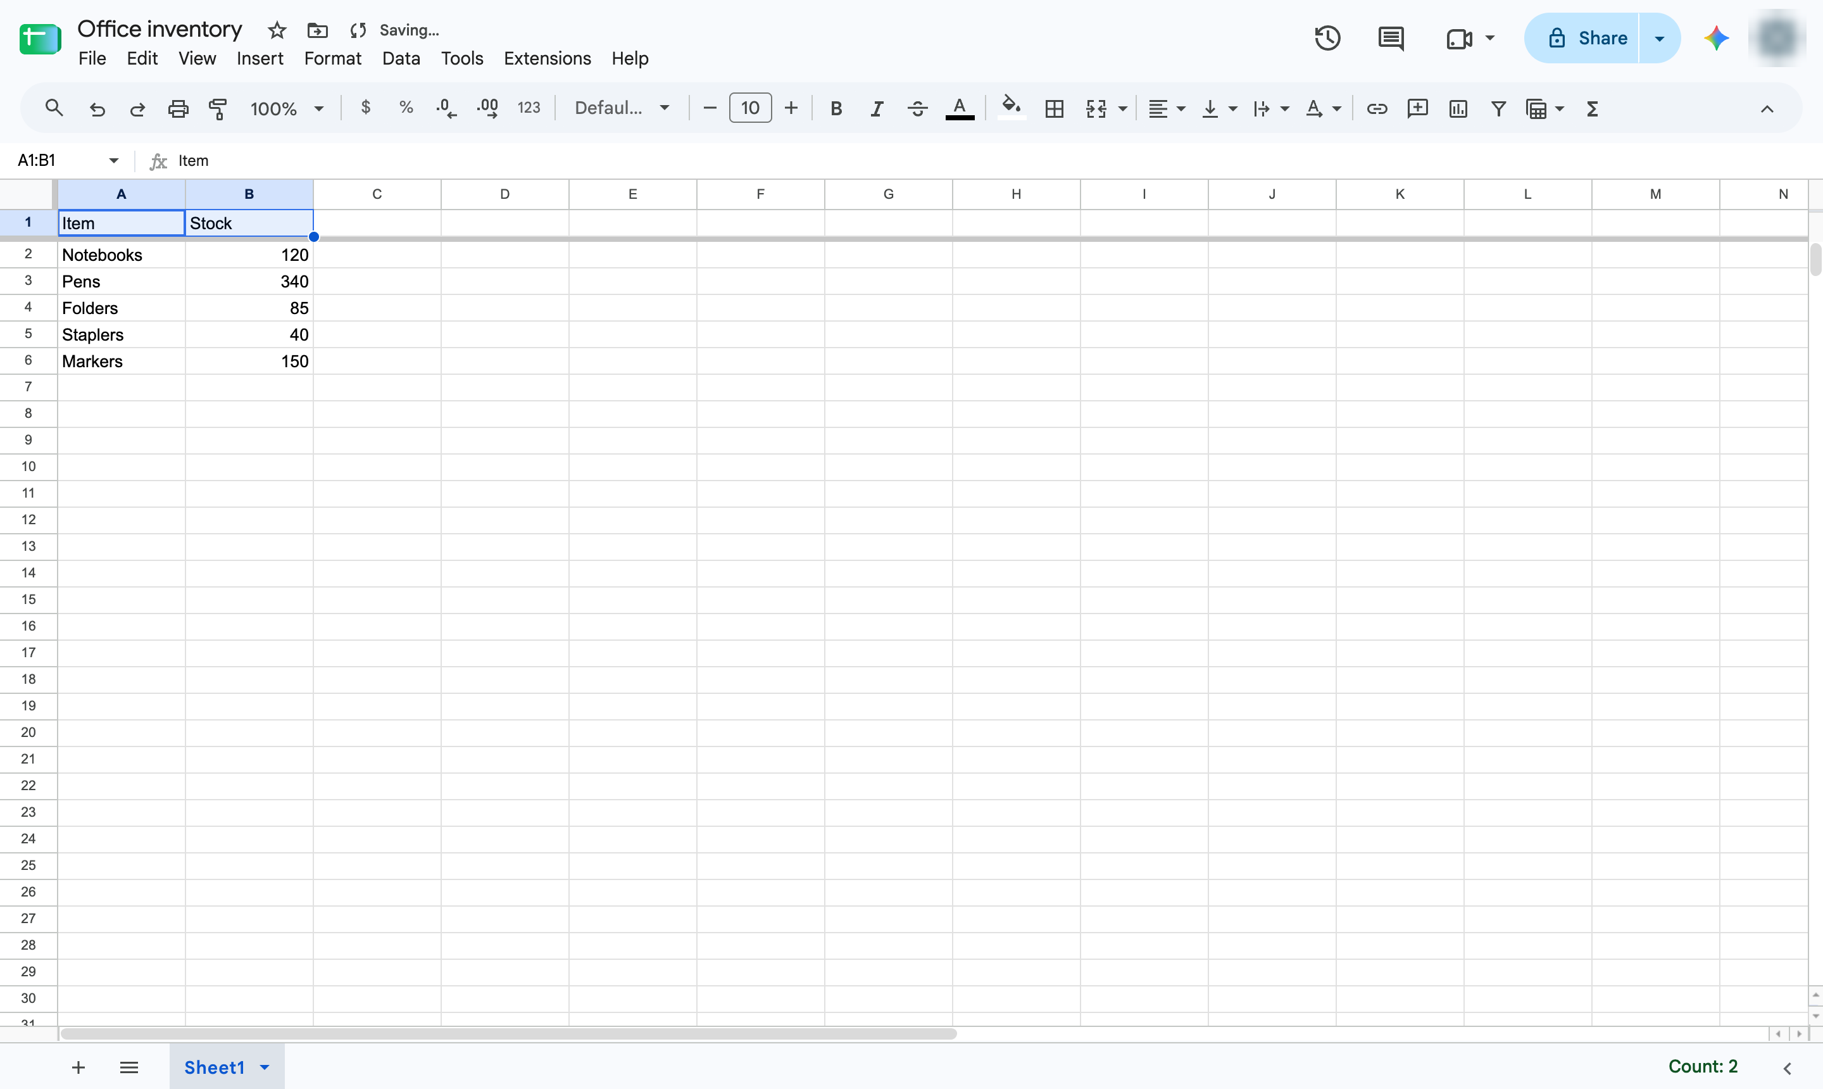Open the text wrapping dropdown

1270,109
